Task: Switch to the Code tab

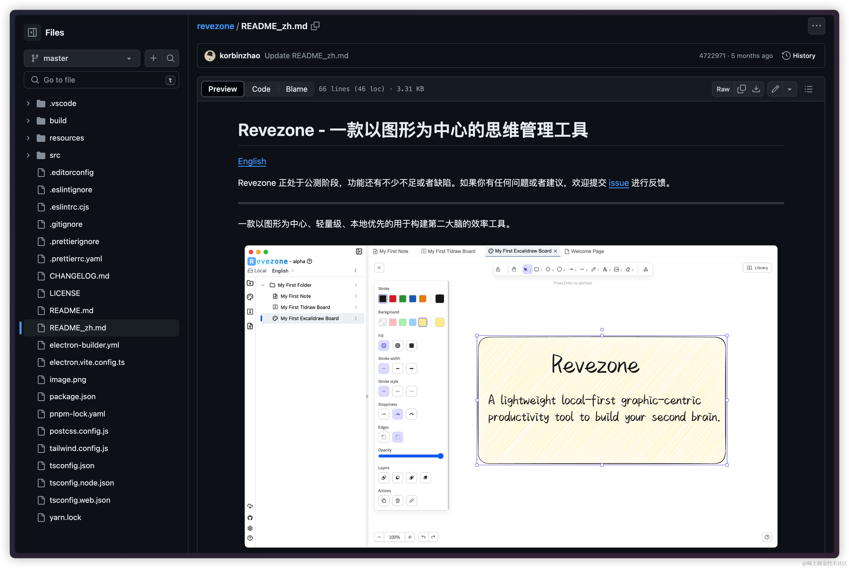Action: point(261,89)
